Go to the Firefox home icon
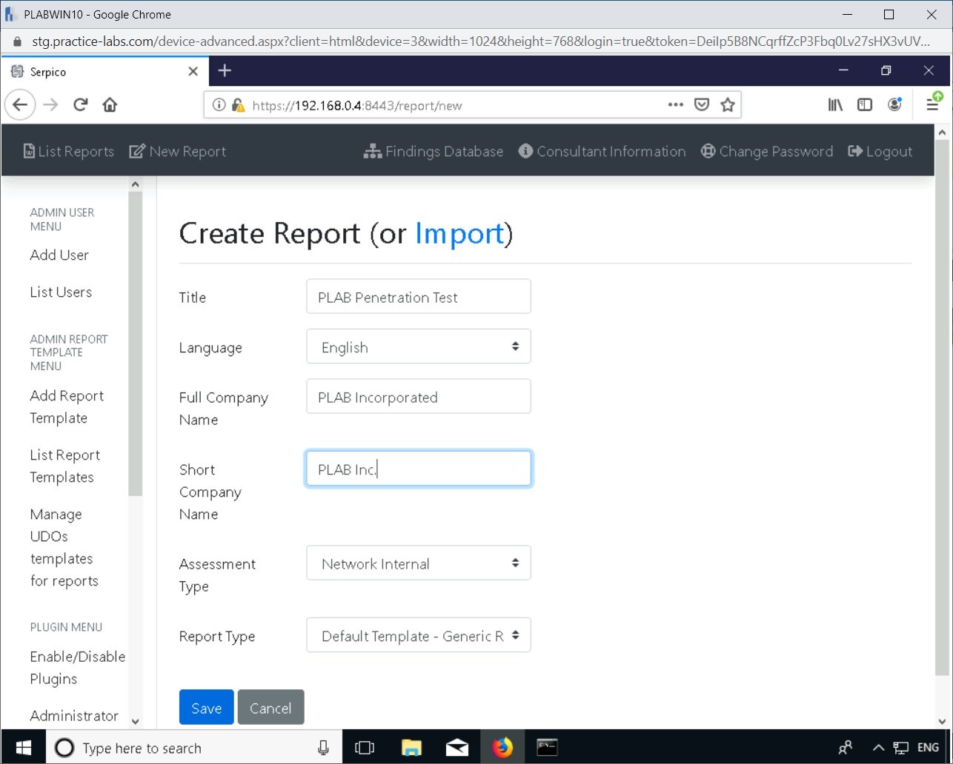This screenshot has height=764, width=953. 110,105
